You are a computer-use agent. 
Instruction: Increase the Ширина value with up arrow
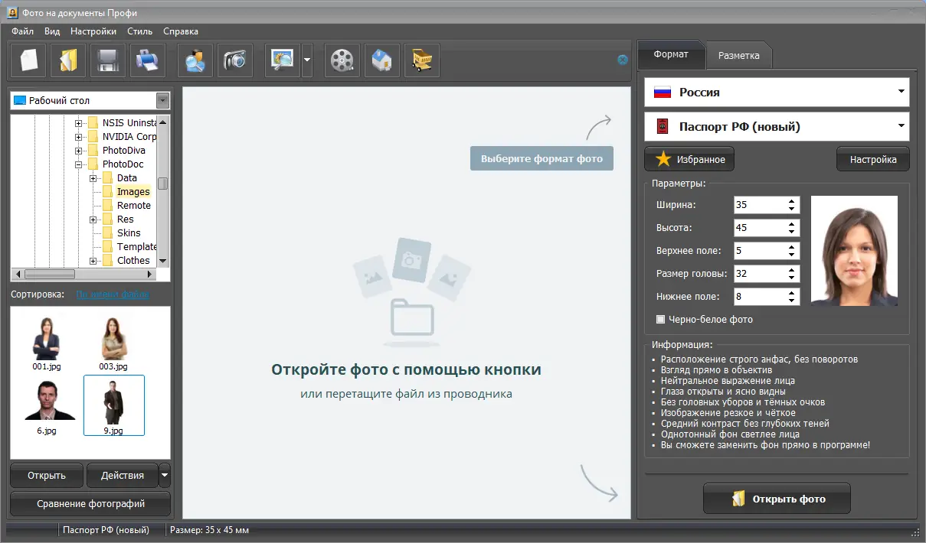[x=791, y=201]
